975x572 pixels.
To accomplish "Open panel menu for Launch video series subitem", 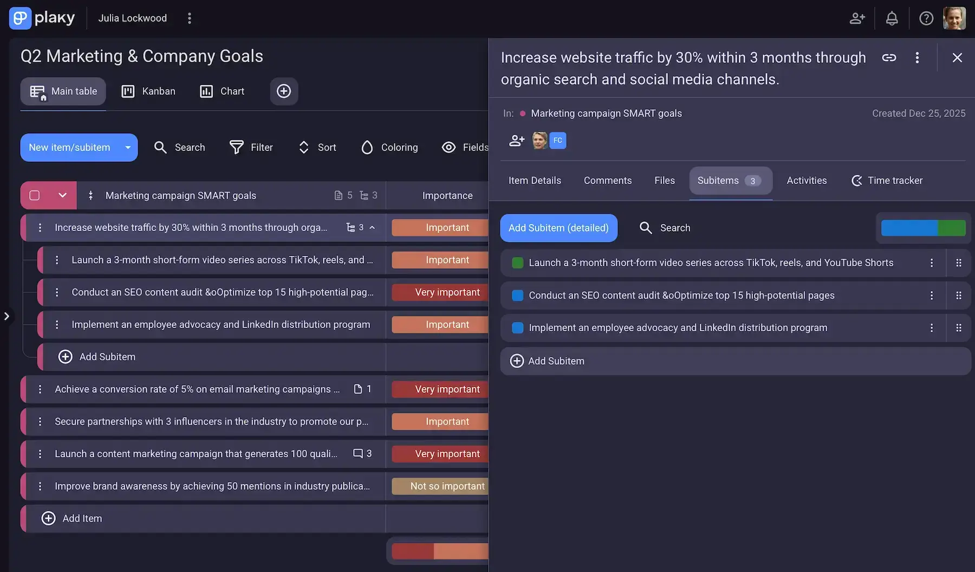I will [x=932, y=263].
